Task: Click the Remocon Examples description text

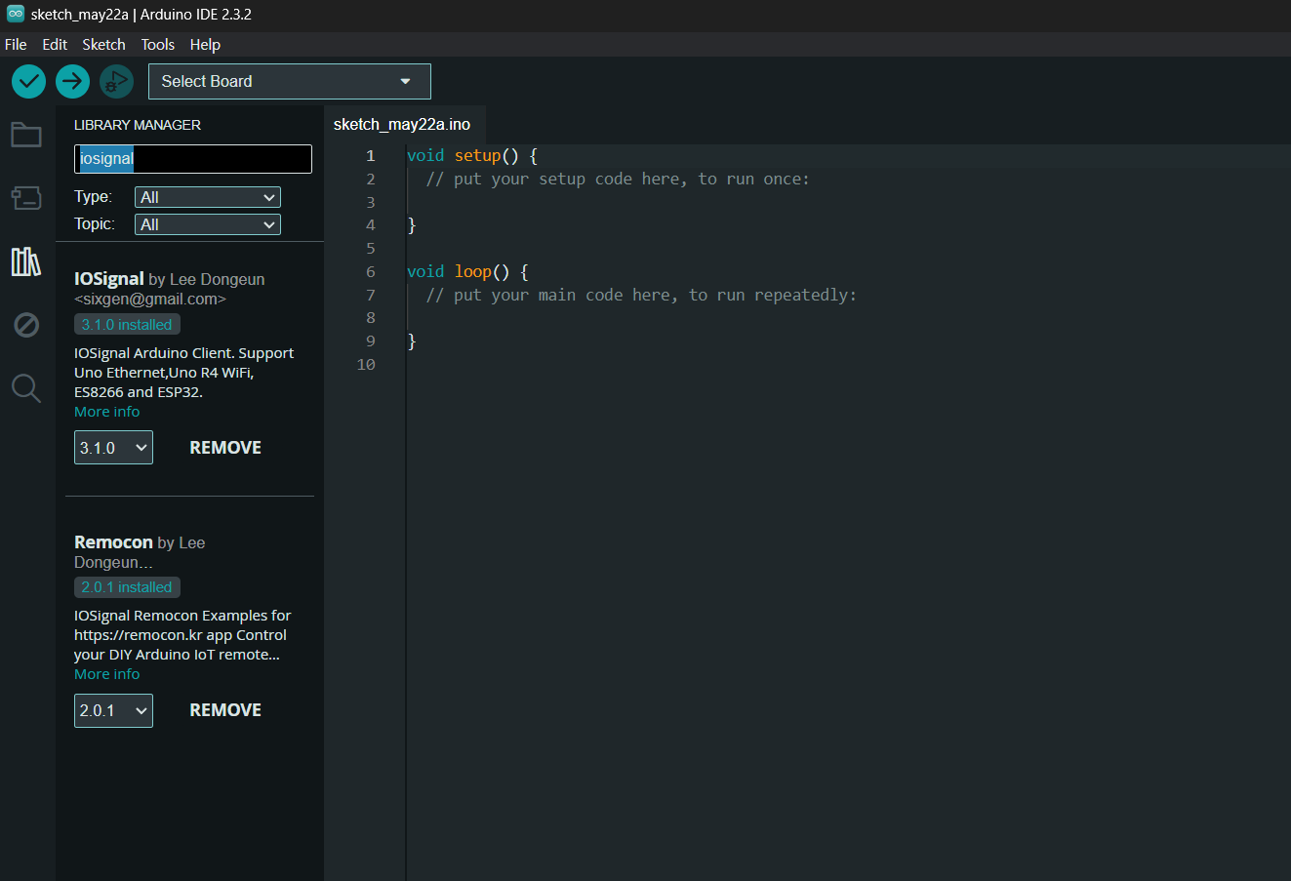Action: coord(182,635)
